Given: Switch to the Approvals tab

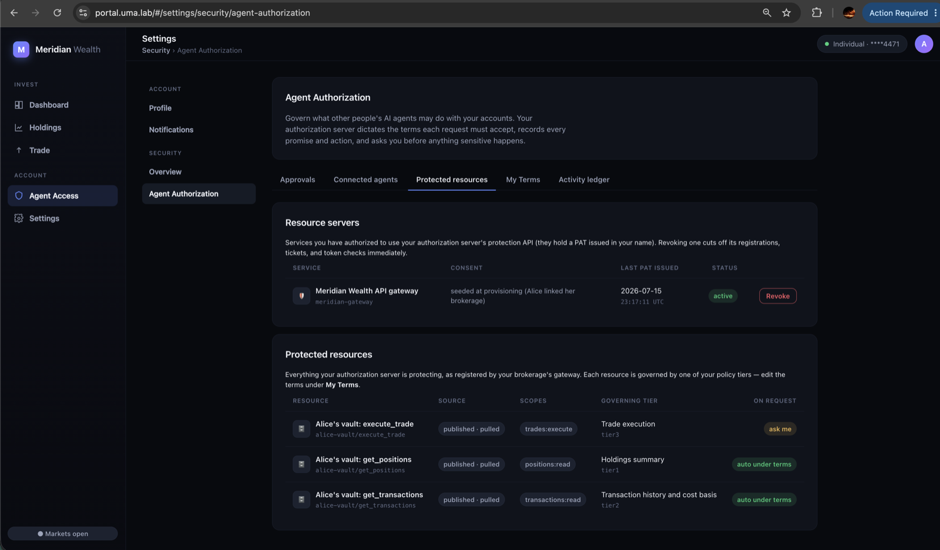Looking at the screenshot, I should pos(297,180).
